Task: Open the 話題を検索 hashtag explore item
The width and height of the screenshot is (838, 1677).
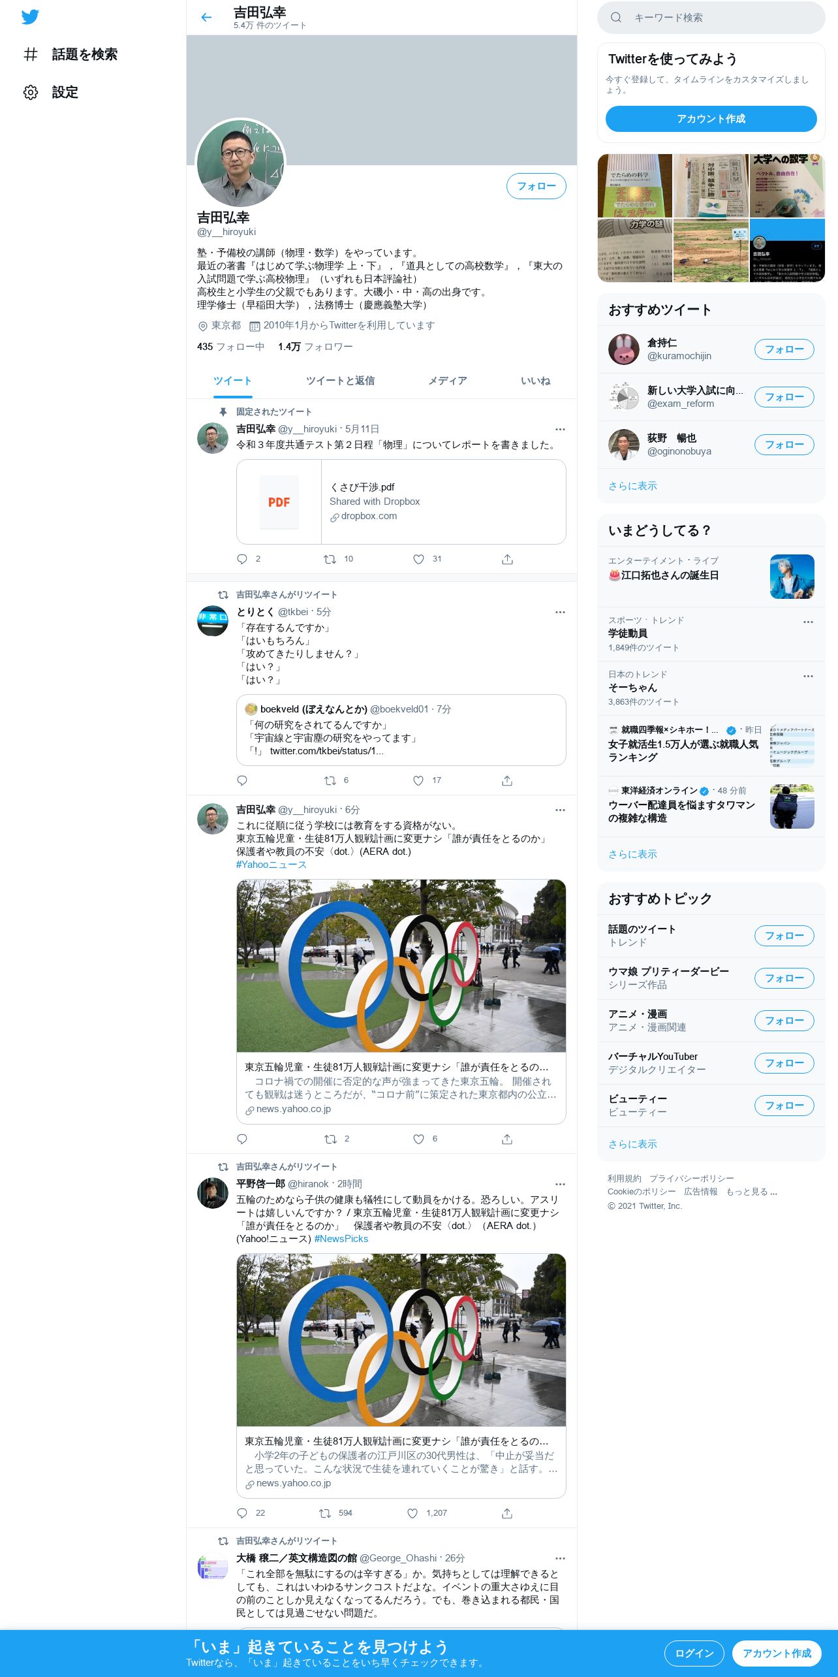Action: coord(70,54)
